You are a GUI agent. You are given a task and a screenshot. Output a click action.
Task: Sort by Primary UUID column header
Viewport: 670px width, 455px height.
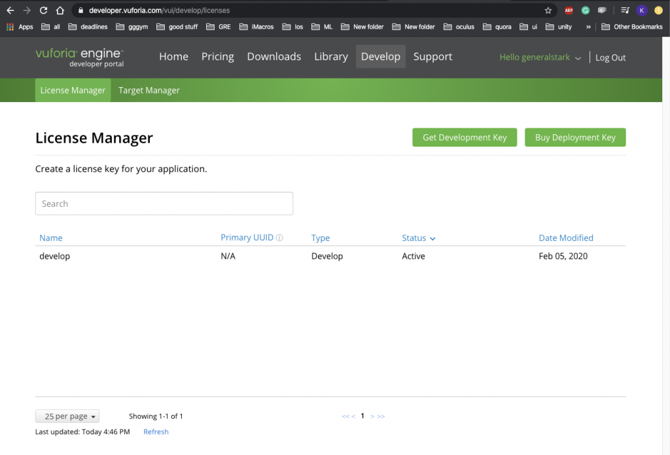[247, 238]
